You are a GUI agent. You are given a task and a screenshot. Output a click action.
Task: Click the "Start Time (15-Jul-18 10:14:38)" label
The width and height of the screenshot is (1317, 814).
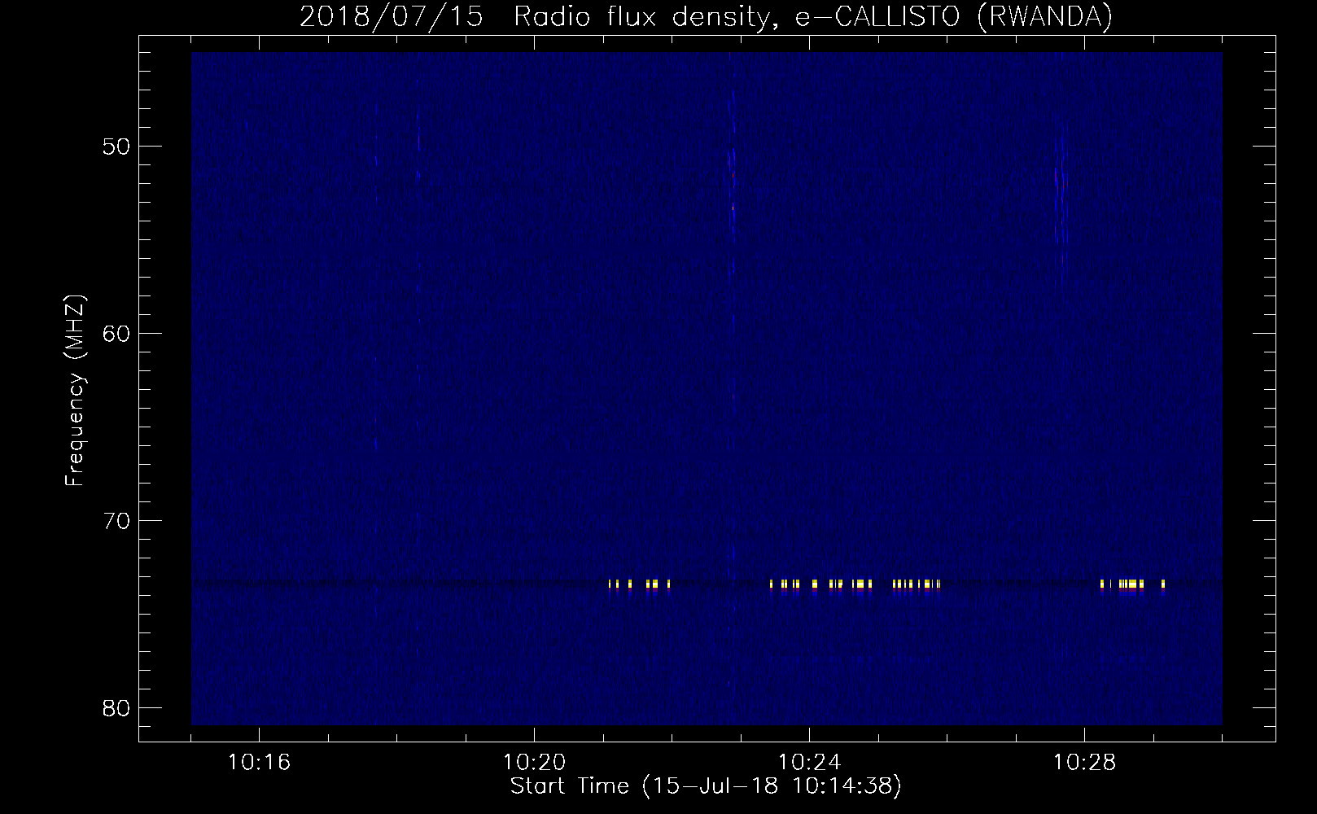click(706, 786)
